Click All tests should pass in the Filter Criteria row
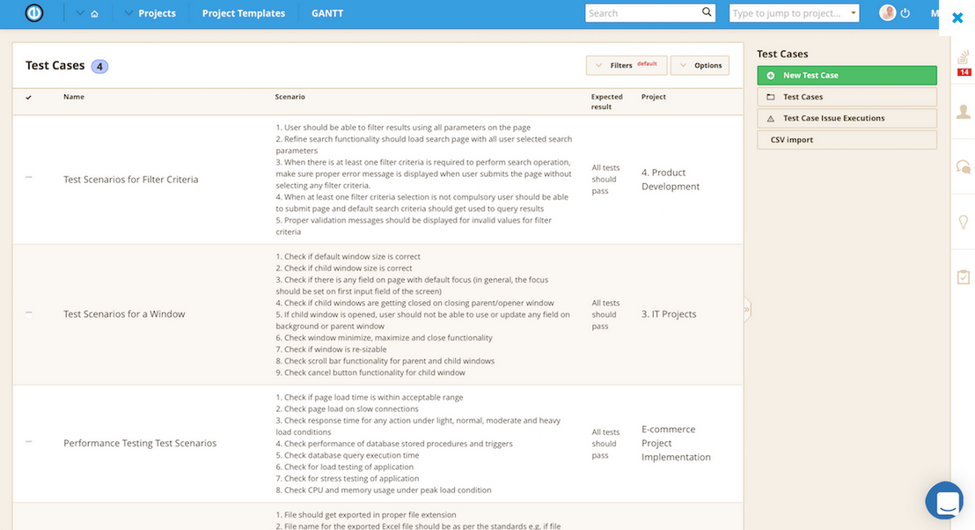Screen dimensions: 975x530 pyautogui.click(x=605, y=179)
